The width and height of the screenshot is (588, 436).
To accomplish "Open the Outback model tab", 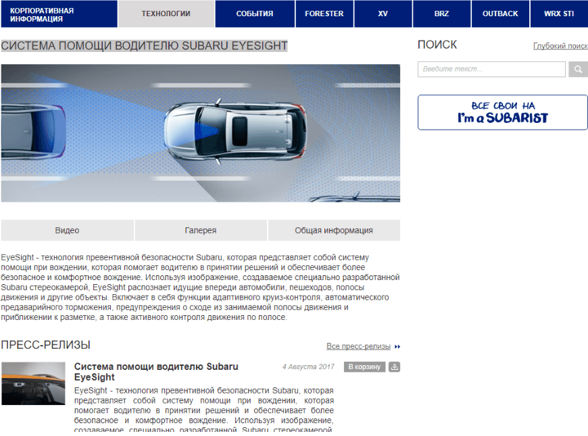I will pos(500,14).
